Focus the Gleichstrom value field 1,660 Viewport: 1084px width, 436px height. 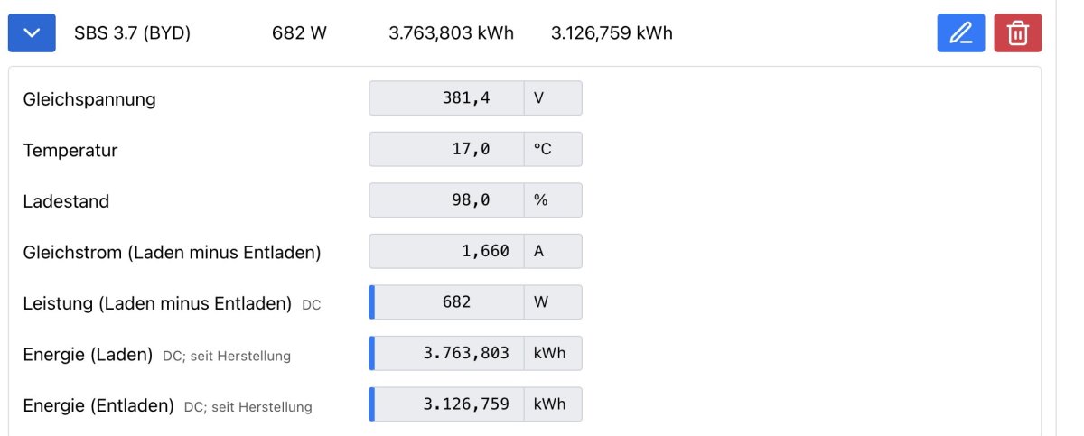(447, 251)
